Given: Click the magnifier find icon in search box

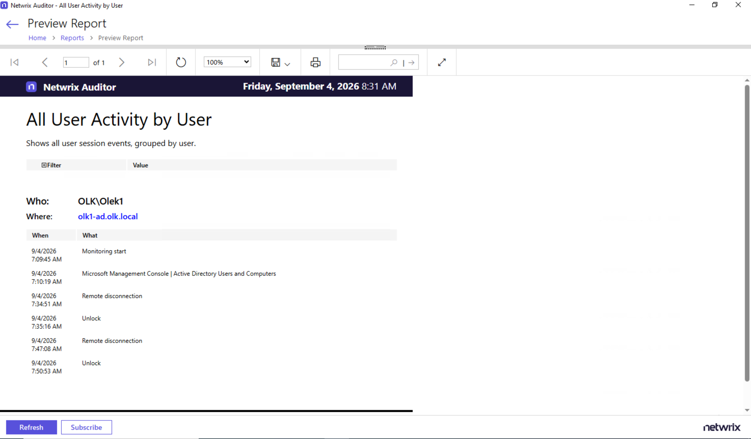Looking at the screenshot, I should (394, 62).
